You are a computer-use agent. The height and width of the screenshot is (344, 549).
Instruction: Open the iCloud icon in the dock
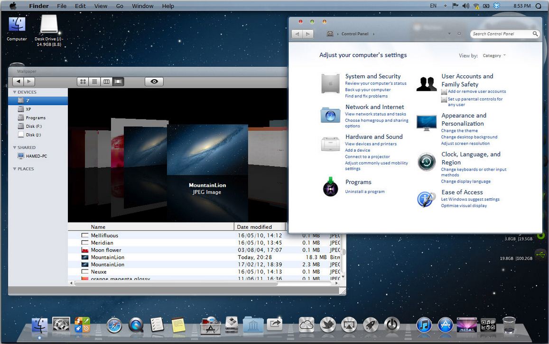click(x=307, y=325)
